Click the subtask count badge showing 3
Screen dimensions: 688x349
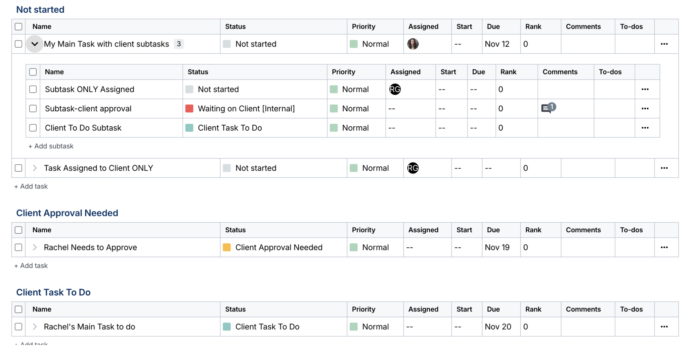(179, 44)
